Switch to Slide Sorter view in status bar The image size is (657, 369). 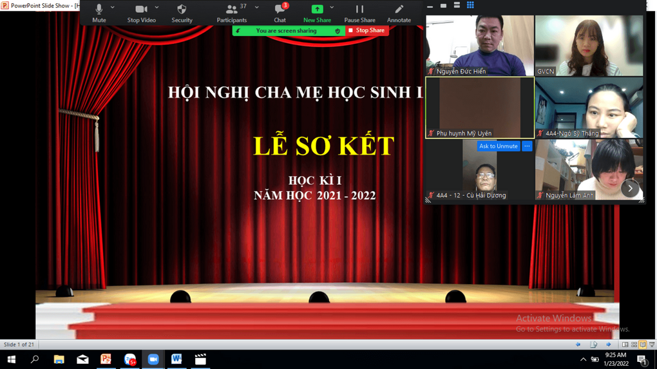coord(634,345)
